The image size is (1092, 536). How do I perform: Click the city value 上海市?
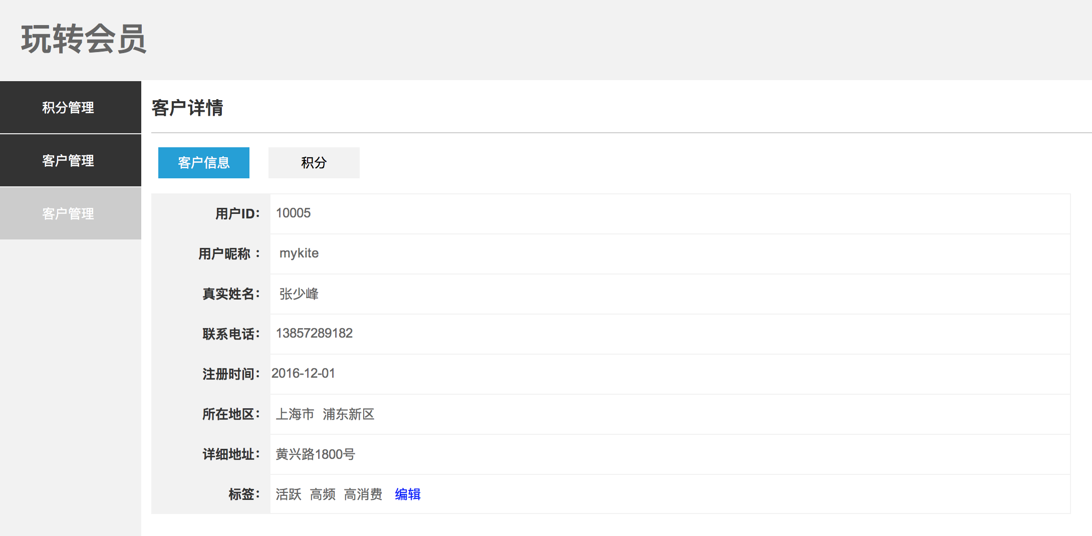coord(295,414)
